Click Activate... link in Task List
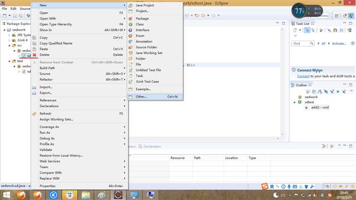Viewport: 356px width, 200px height. point(339,44)
